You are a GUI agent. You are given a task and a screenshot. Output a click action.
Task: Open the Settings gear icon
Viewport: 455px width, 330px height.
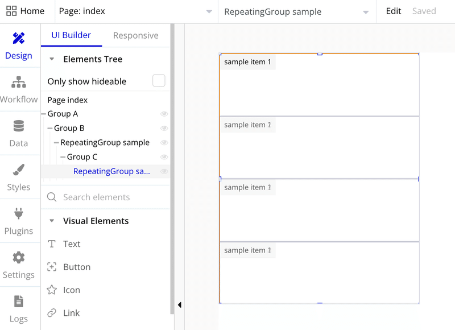click(19, 258)
